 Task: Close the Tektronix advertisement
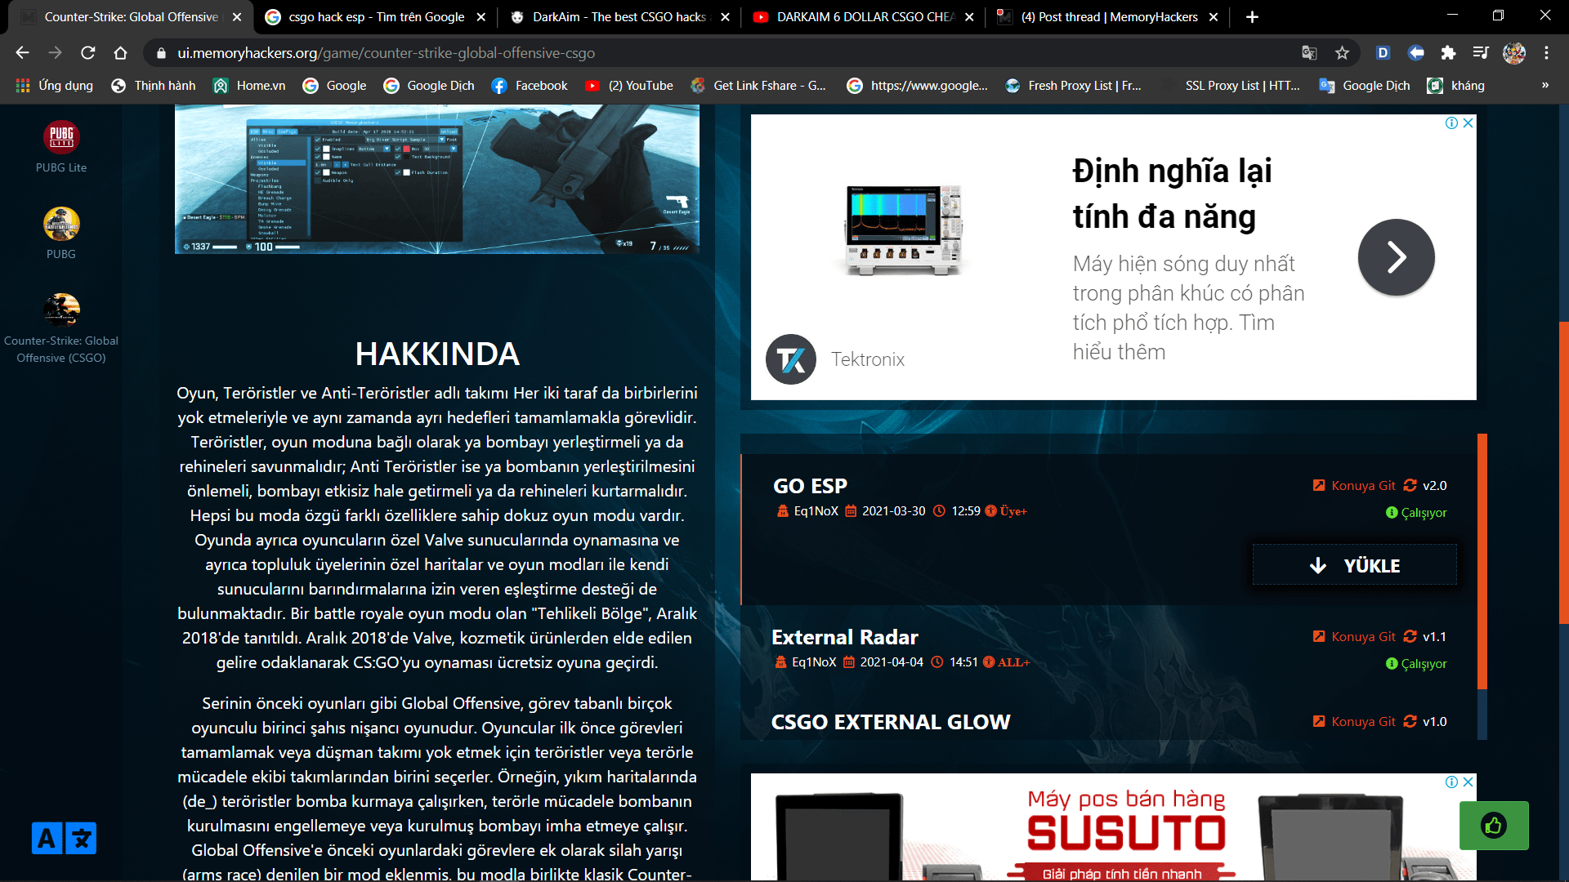(1468, 122)
